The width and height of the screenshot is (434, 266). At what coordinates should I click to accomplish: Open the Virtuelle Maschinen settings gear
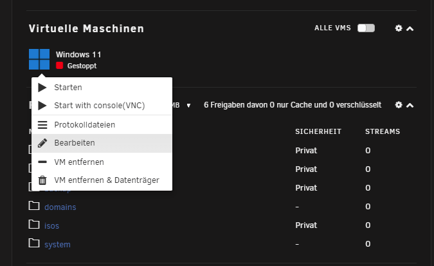tap(399, 28)
